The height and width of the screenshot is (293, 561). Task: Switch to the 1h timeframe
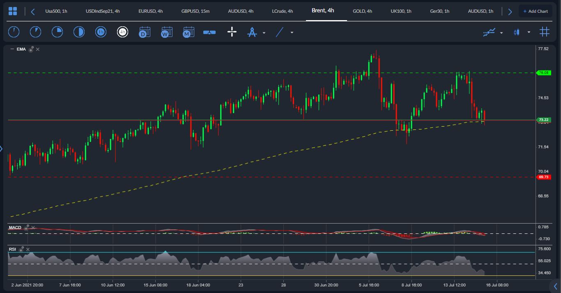(101, 32)
